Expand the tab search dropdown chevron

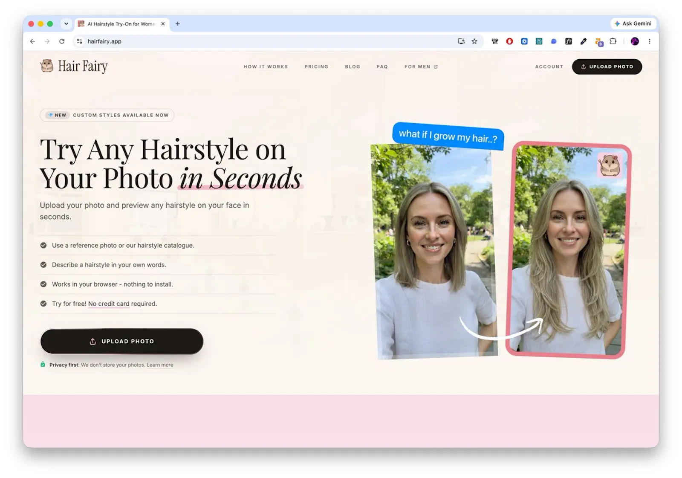(x=66, y=24)
